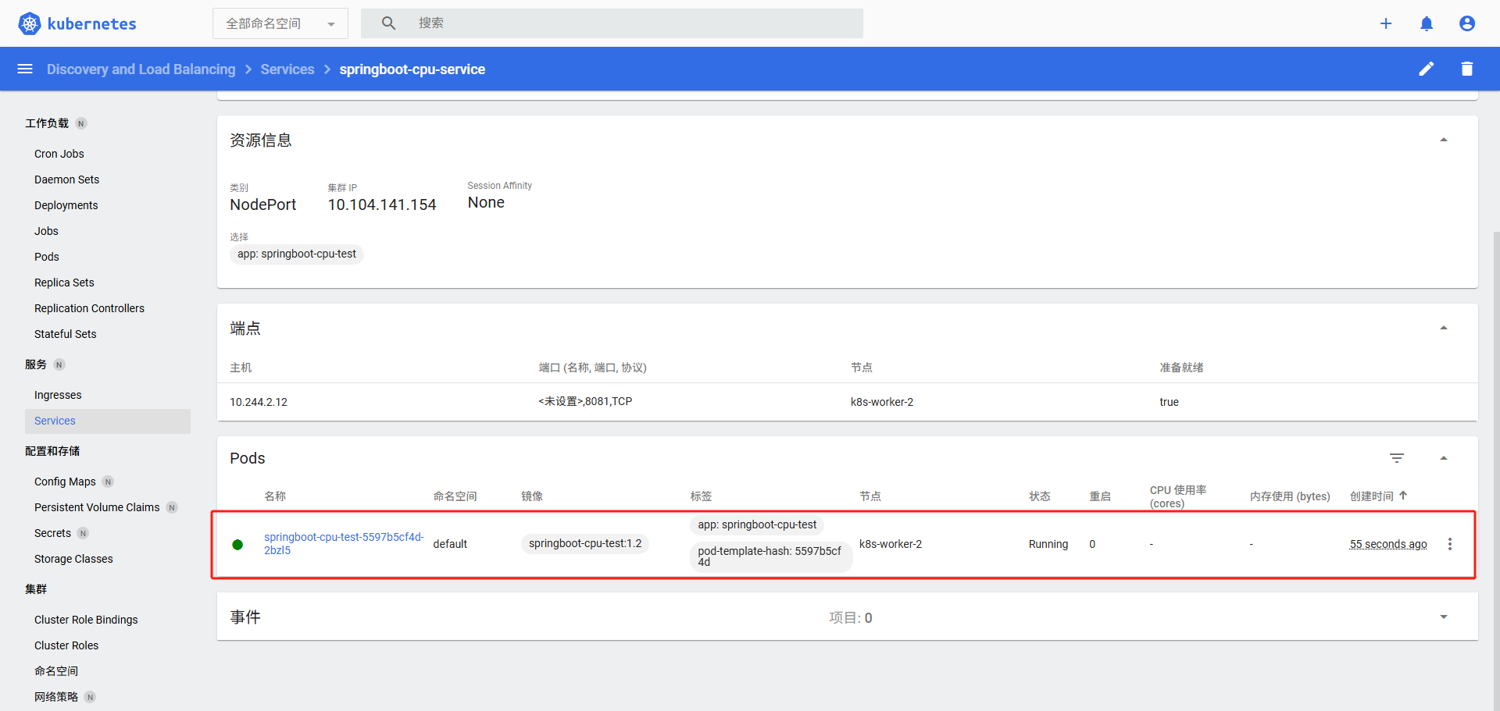Click the pencil edit resource icon
1500x711 pixels.
click(1427, 69)
